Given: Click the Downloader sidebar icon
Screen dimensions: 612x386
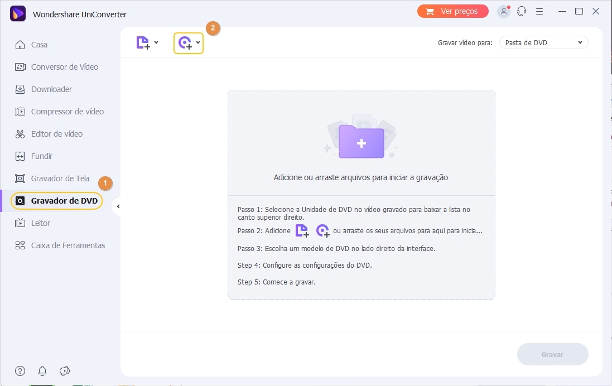Looking at the screenshot, I should [x=20, y=89].
